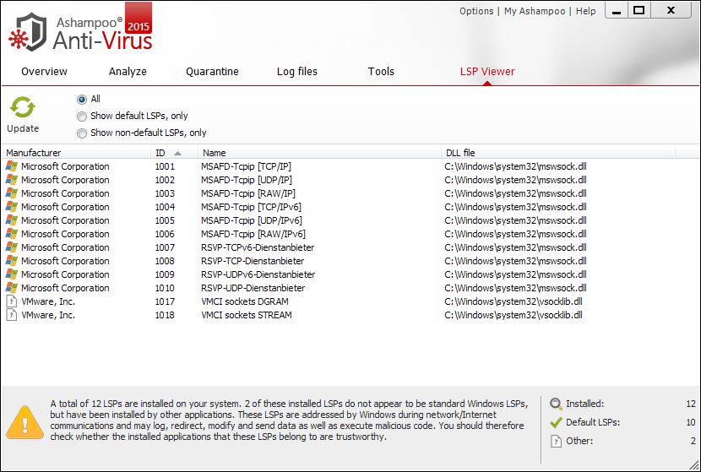Select the MSAFD-Tcpip [TCP/IP] entry
Image resolution: width=701 pixels, height=472 pixels.
pyautogui.click(x=247, y=166)
